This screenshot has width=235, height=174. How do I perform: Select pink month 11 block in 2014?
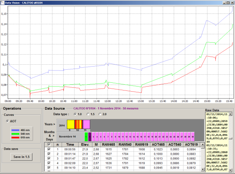click(87, 124)
